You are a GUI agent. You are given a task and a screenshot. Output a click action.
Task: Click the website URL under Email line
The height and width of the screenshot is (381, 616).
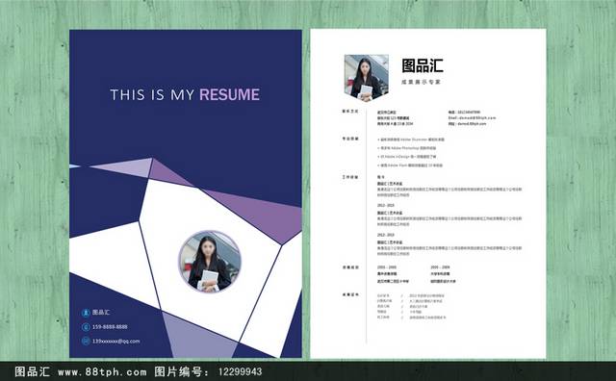(467, 124)
